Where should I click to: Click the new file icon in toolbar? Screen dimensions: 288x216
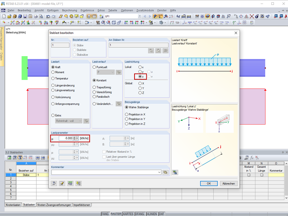point(4,16)
